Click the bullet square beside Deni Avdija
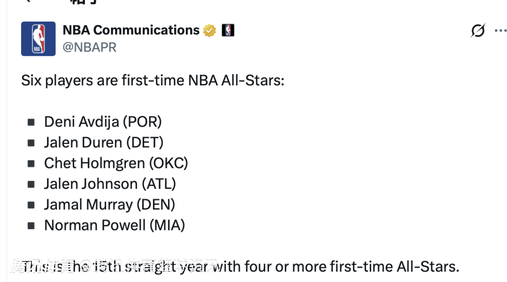Screen dimensions: 507x282 [x=31, y=122]
